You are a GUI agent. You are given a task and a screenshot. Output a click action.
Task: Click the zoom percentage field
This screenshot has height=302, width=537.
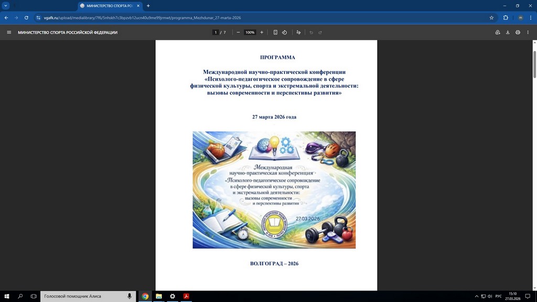click(x=250, y=33)
